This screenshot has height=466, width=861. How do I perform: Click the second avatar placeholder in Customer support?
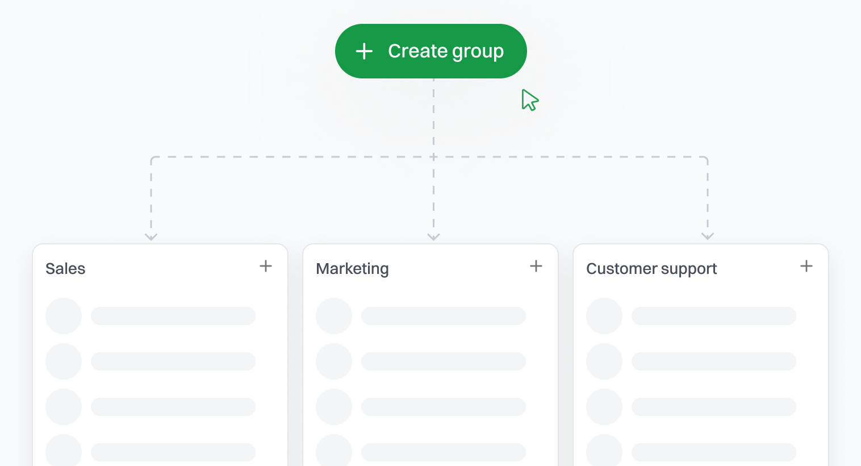pos(604,361)
